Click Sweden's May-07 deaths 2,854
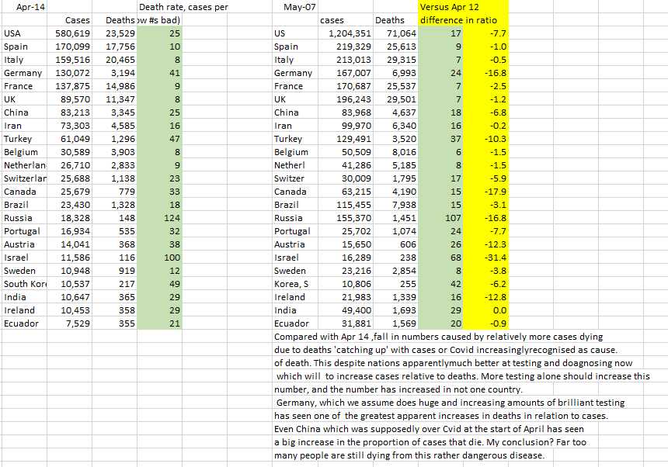Image resolution: width=668 pixels, height=467 pixels. pyautogui.click(x=404, y=271)
